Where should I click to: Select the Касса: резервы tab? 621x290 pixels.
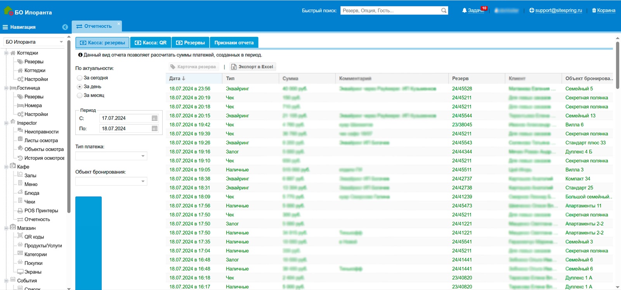(x=102, y=43)
